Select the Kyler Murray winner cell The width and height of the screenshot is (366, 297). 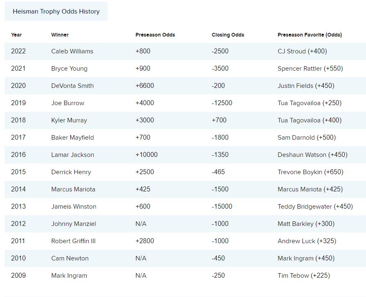(x=69, y=120)
